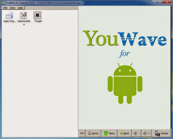Go to the Android Home screen
173x139 pixels.
click(x=93, y=133)
